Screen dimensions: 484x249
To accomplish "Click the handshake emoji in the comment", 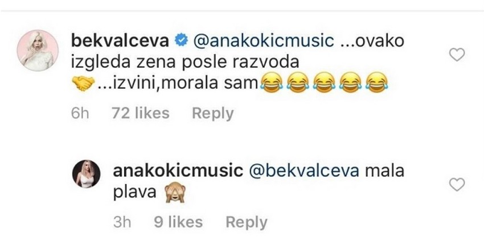I will tap(83, 83).
